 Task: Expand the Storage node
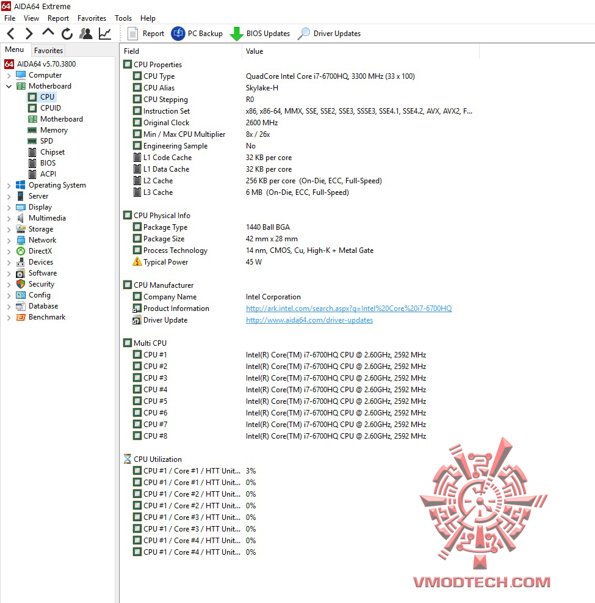9,230
